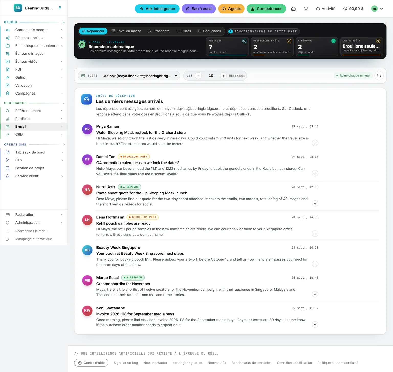Open the home icon in the top bar

(293, 9)
